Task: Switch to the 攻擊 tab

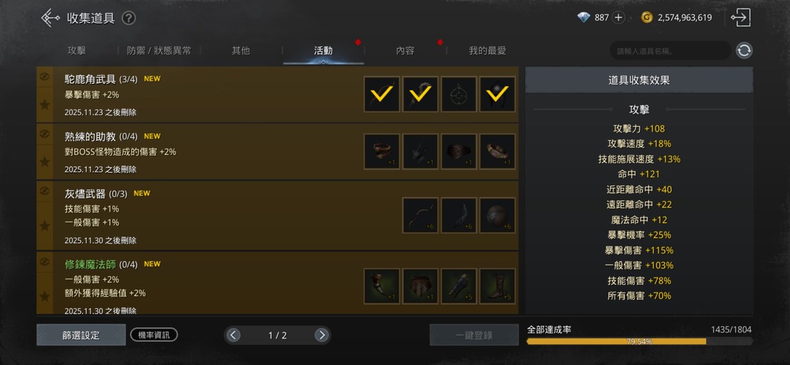Action: [x=76, y=51]
